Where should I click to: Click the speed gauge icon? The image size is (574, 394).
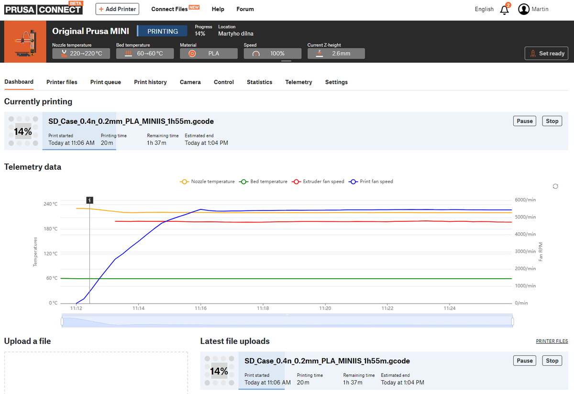[x=256, y=54]
